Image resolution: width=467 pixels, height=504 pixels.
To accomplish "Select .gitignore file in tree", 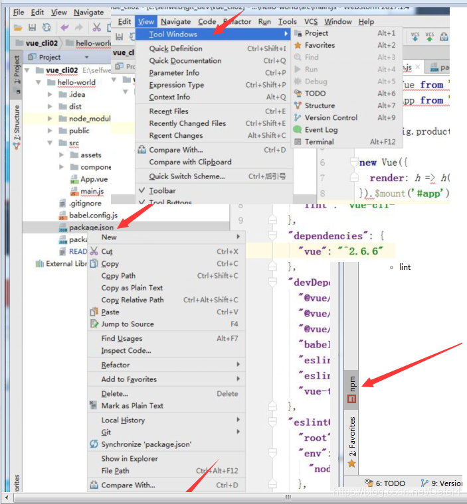I will click(x=80, y=204).
